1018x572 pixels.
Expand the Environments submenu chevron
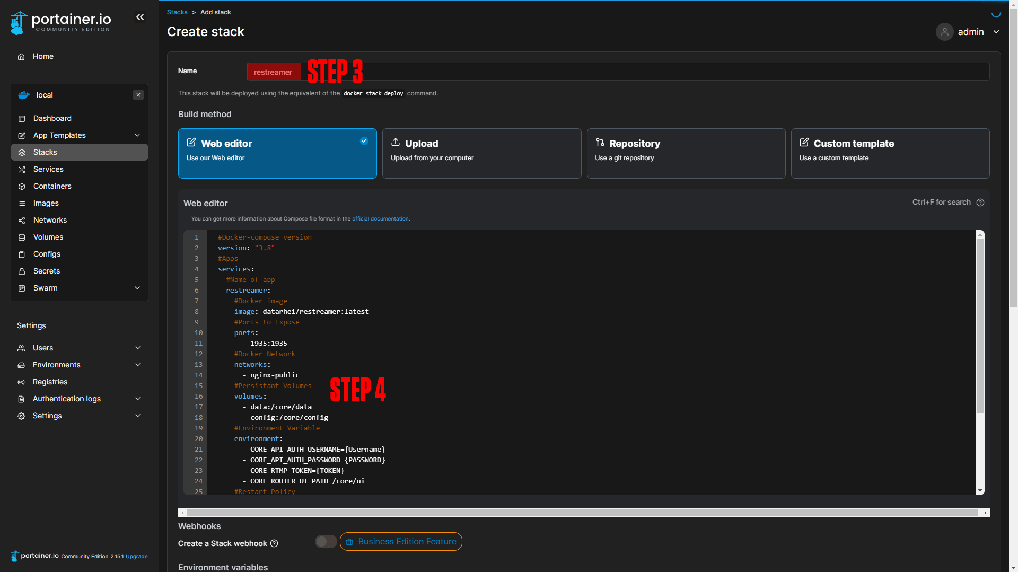point(138,365)
